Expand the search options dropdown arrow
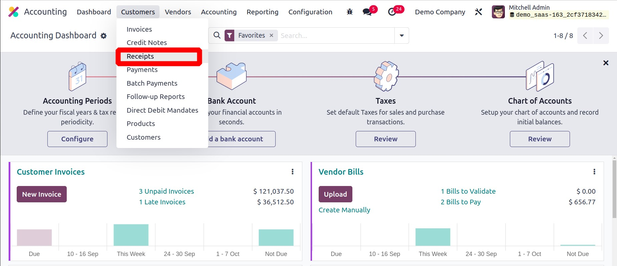 pos(401,35)
